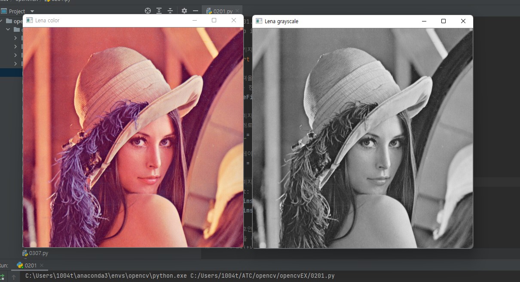Click the 'Run:' panel label
The image size is (520, 282).
[x=4, y=265]
